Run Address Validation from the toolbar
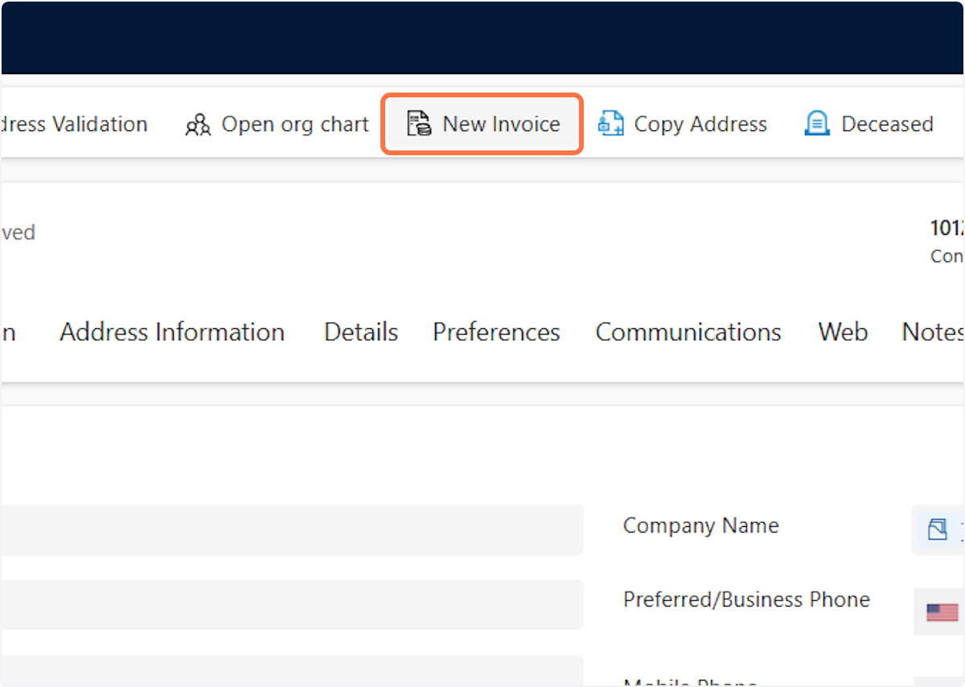 74,124
